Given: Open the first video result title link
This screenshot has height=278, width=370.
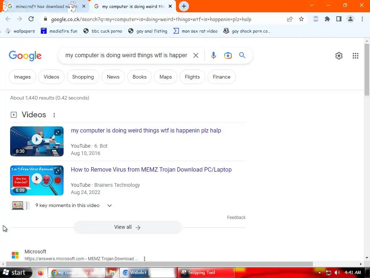Looking at the screenshot, I should click(x=146, y=130).
